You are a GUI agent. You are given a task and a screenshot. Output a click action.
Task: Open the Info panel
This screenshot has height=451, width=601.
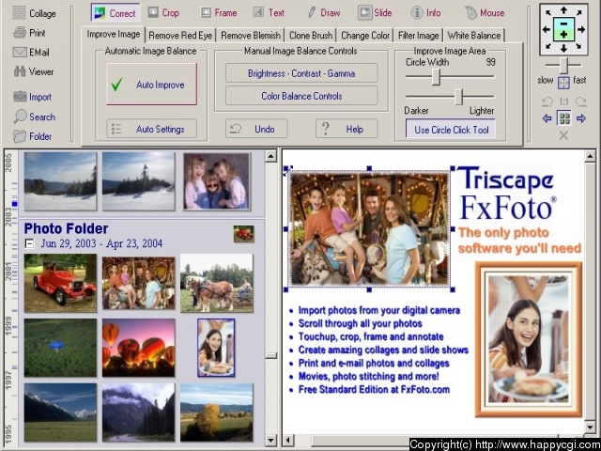pos(425,13)
